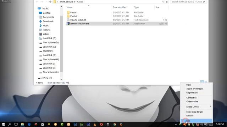This screenshot has height=127, width=227.
Task: Click the volume speaker tray icon
Action: (201, 125)
